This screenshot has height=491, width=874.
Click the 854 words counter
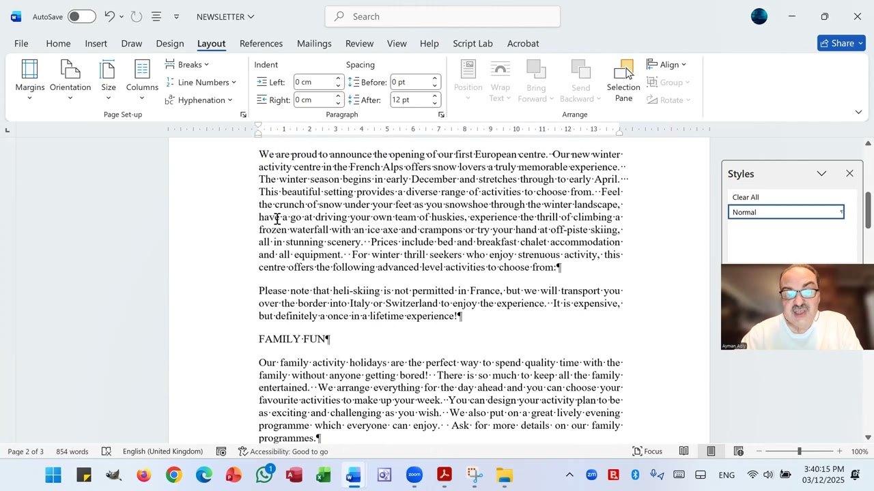point(72,451)
